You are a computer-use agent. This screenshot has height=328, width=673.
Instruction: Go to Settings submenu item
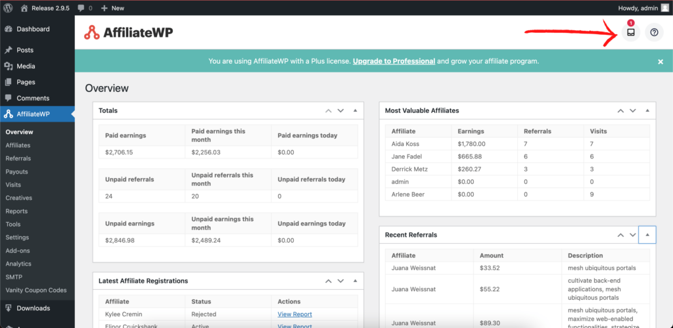[x=17, y=237]
